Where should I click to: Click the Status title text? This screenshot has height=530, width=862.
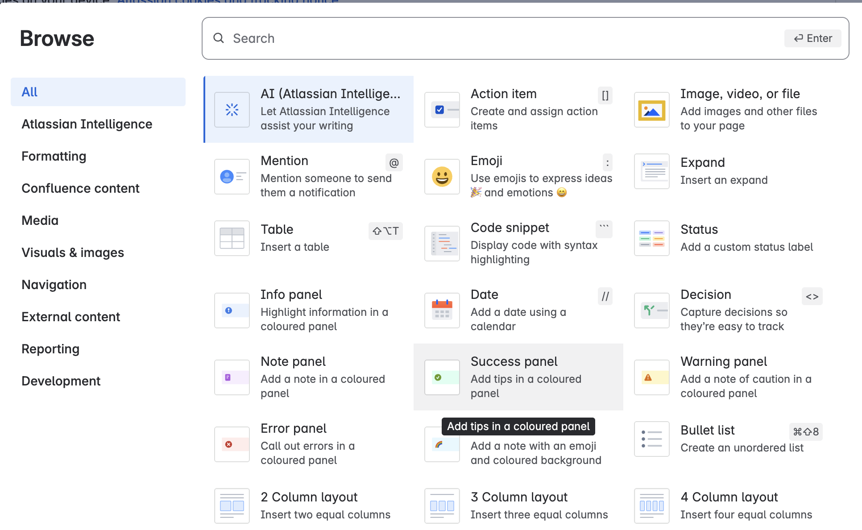coord(699,229)
